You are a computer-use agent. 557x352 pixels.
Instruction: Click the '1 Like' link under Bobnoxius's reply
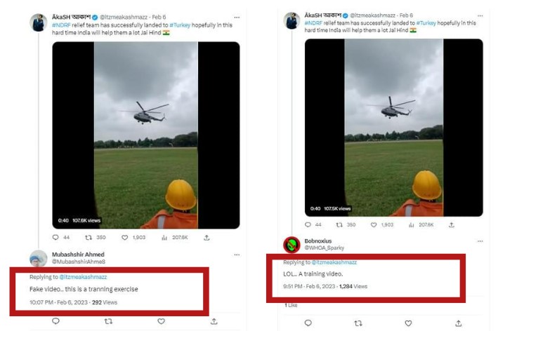291,305
